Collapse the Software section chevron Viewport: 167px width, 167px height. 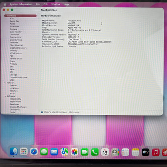[5, 96]
